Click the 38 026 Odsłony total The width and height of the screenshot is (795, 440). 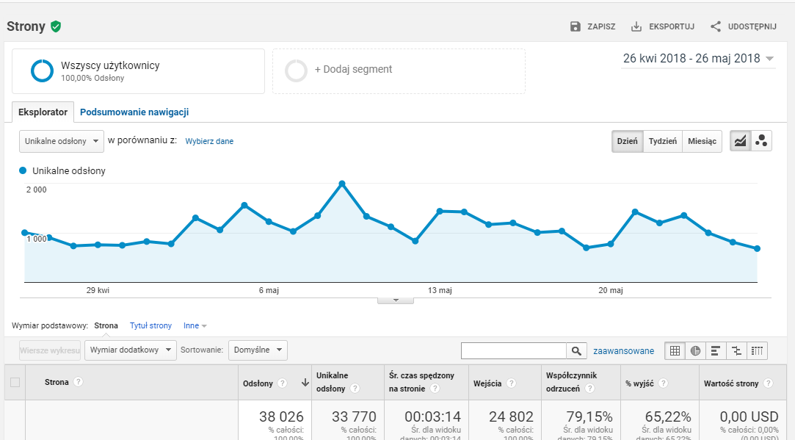tap(281, 417)
